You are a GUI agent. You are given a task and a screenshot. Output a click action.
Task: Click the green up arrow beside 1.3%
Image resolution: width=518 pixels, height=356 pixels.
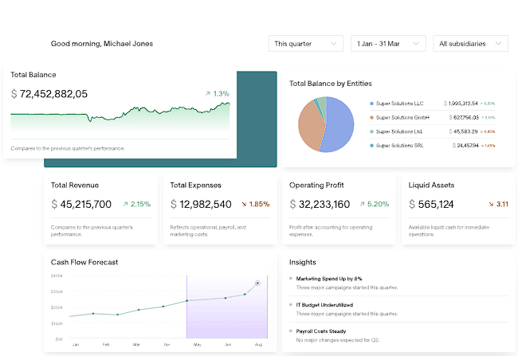pyautogui.click(x=208, y=94)
